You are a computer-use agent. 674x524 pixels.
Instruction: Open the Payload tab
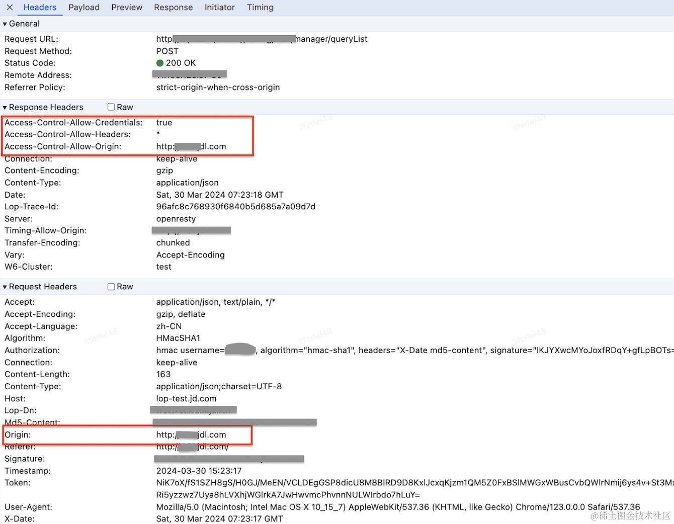pyautogui.click(x=84, y=8)
